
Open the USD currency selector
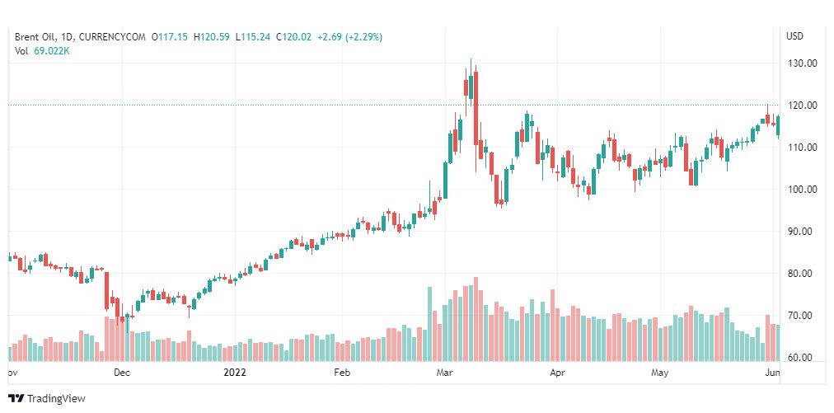click(x=794, y=36)
